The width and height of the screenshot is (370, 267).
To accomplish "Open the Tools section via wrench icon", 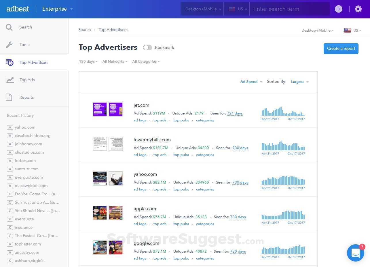I will coord(9,45).
